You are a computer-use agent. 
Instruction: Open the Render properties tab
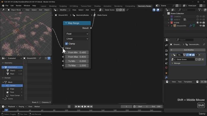point(166,51)
